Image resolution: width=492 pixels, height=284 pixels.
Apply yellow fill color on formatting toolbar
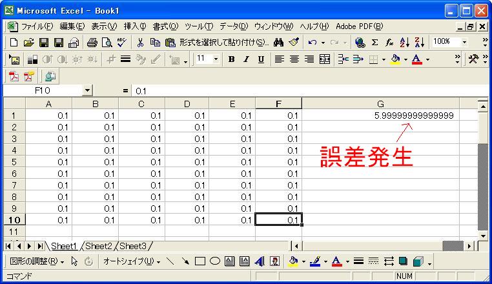(x=396, y=59)
